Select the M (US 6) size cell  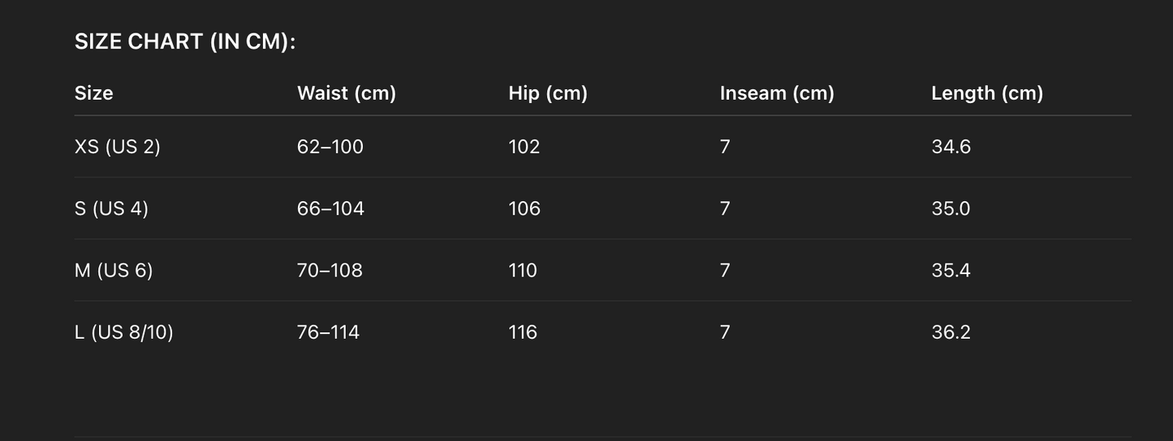click(x=114, y=270)
